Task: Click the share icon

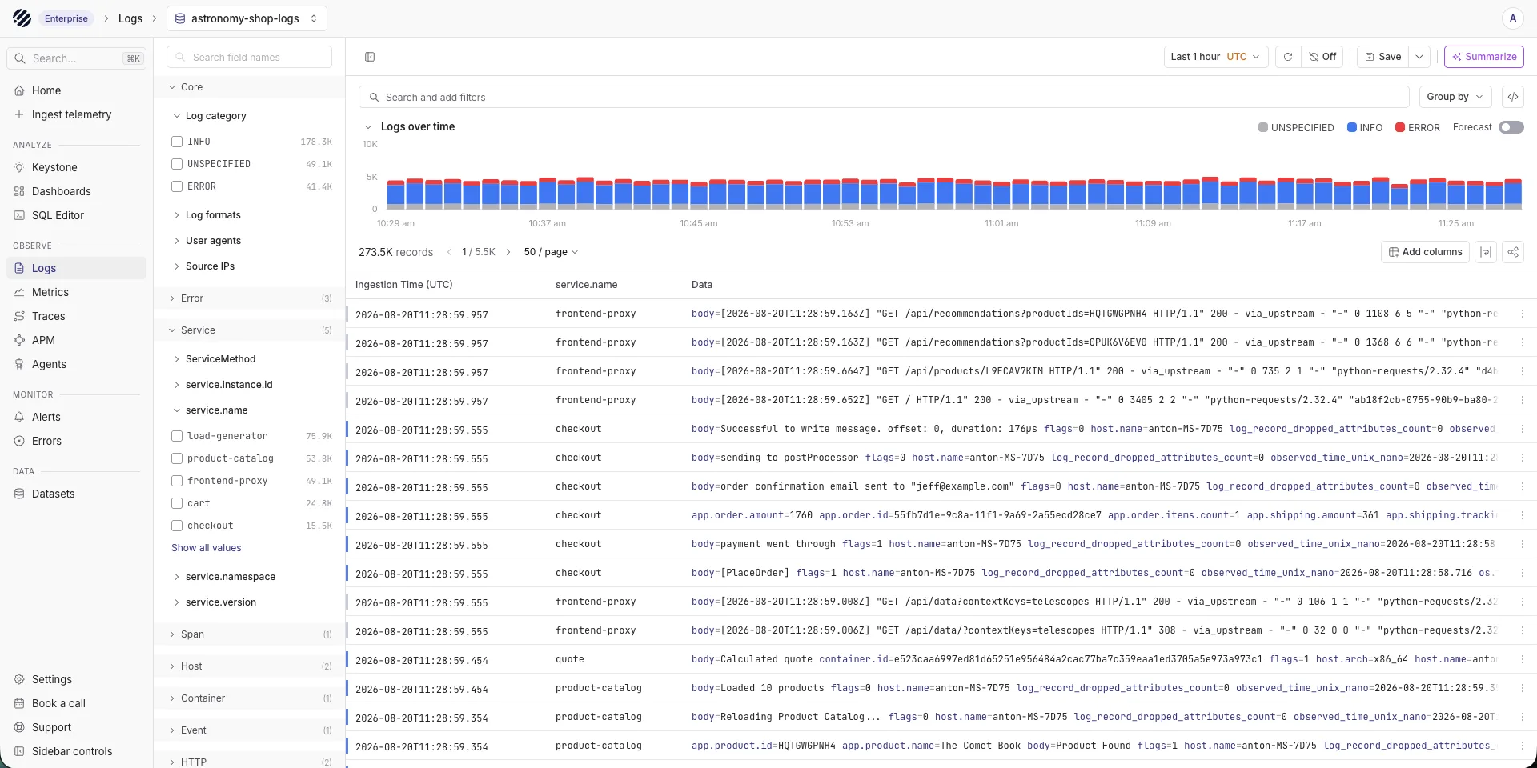Action: [x=1513, y=252]
